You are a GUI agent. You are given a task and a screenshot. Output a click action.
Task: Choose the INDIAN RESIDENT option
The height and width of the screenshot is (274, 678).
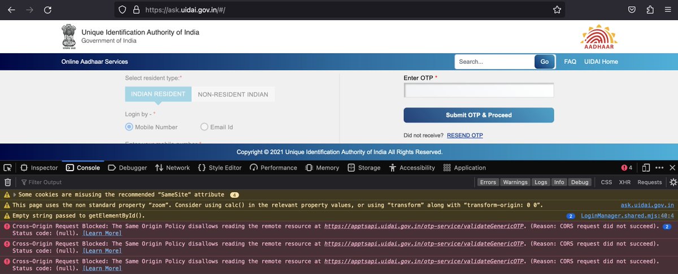tap(158, 94)
